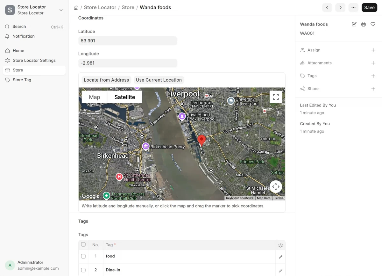Image resolution: width=382 pixels, height=276 pixels.
Task: Open the edit title pencil icon
Action: coord(354,24)
